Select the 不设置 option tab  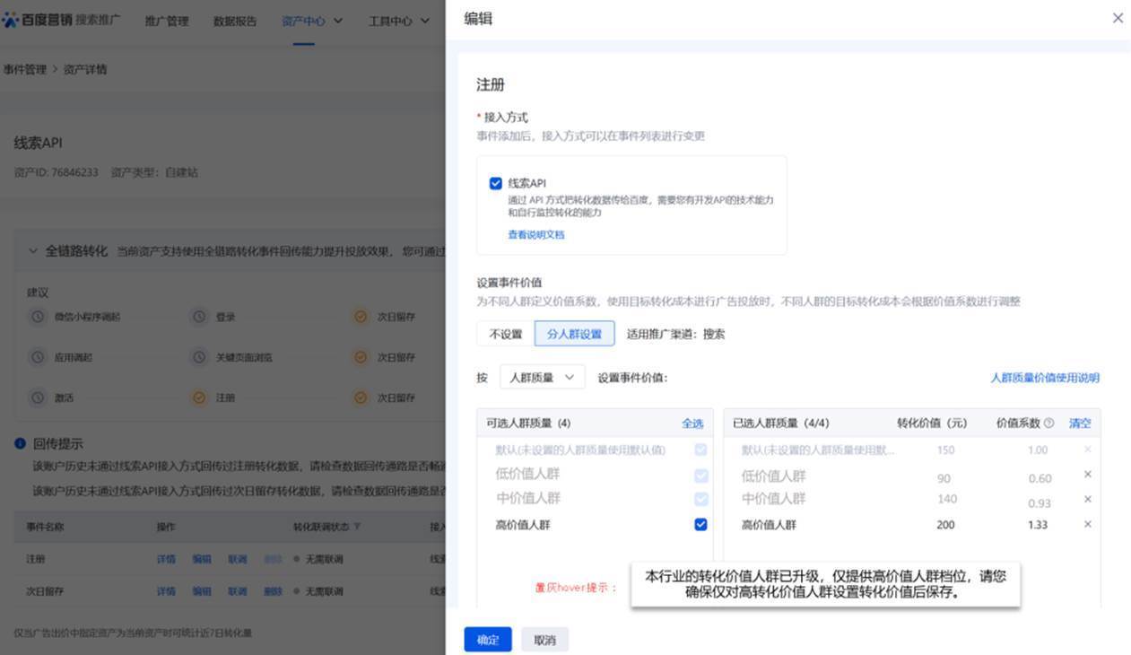(x=505, y=334)
